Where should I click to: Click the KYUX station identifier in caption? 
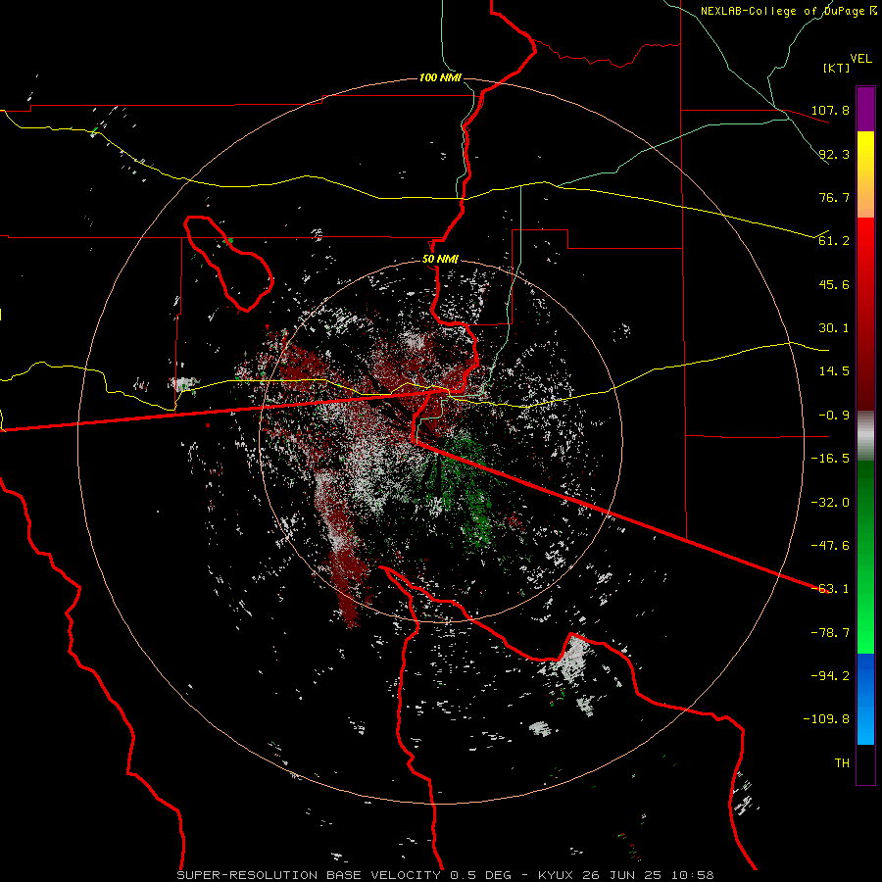tap(557, 875)
